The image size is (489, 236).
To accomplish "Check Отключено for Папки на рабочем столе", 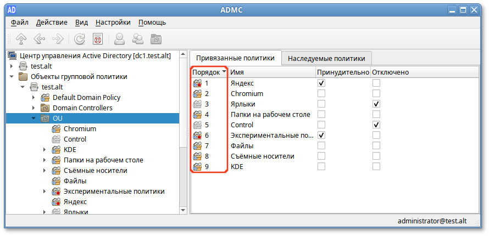I will pos(376,114).
